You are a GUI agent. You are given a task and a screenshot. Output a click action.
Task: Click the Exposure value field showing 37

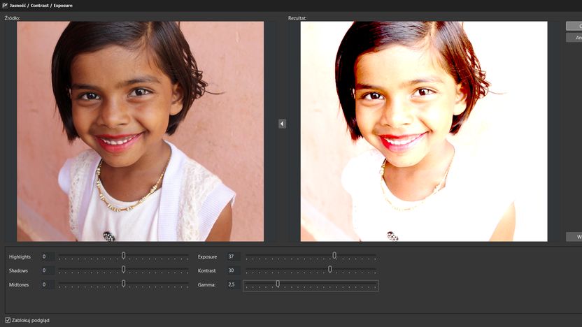coord(234,256)
